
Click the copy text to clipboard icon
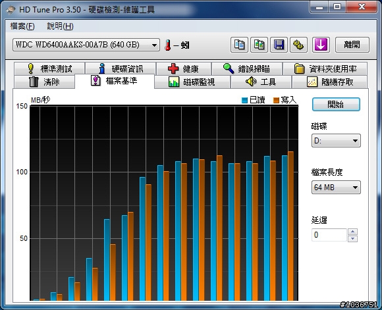tap(239, 45)
